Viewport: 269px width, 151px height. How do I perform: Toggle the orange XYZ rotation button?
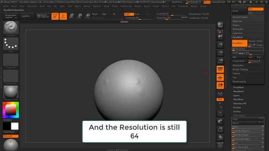(220, 99)
